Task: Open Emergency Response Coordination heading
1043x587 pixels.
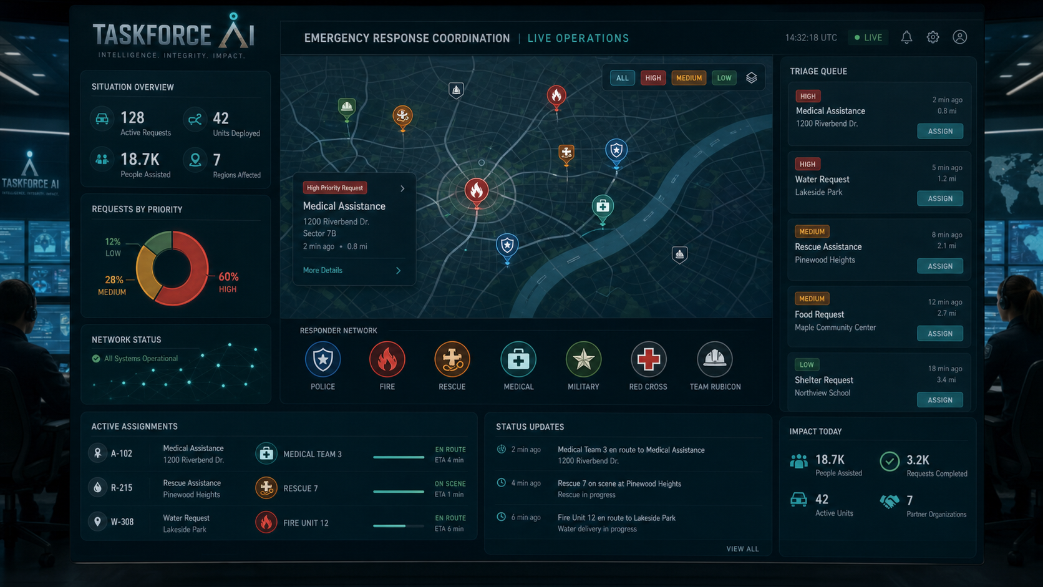Action: coord(407,38)
